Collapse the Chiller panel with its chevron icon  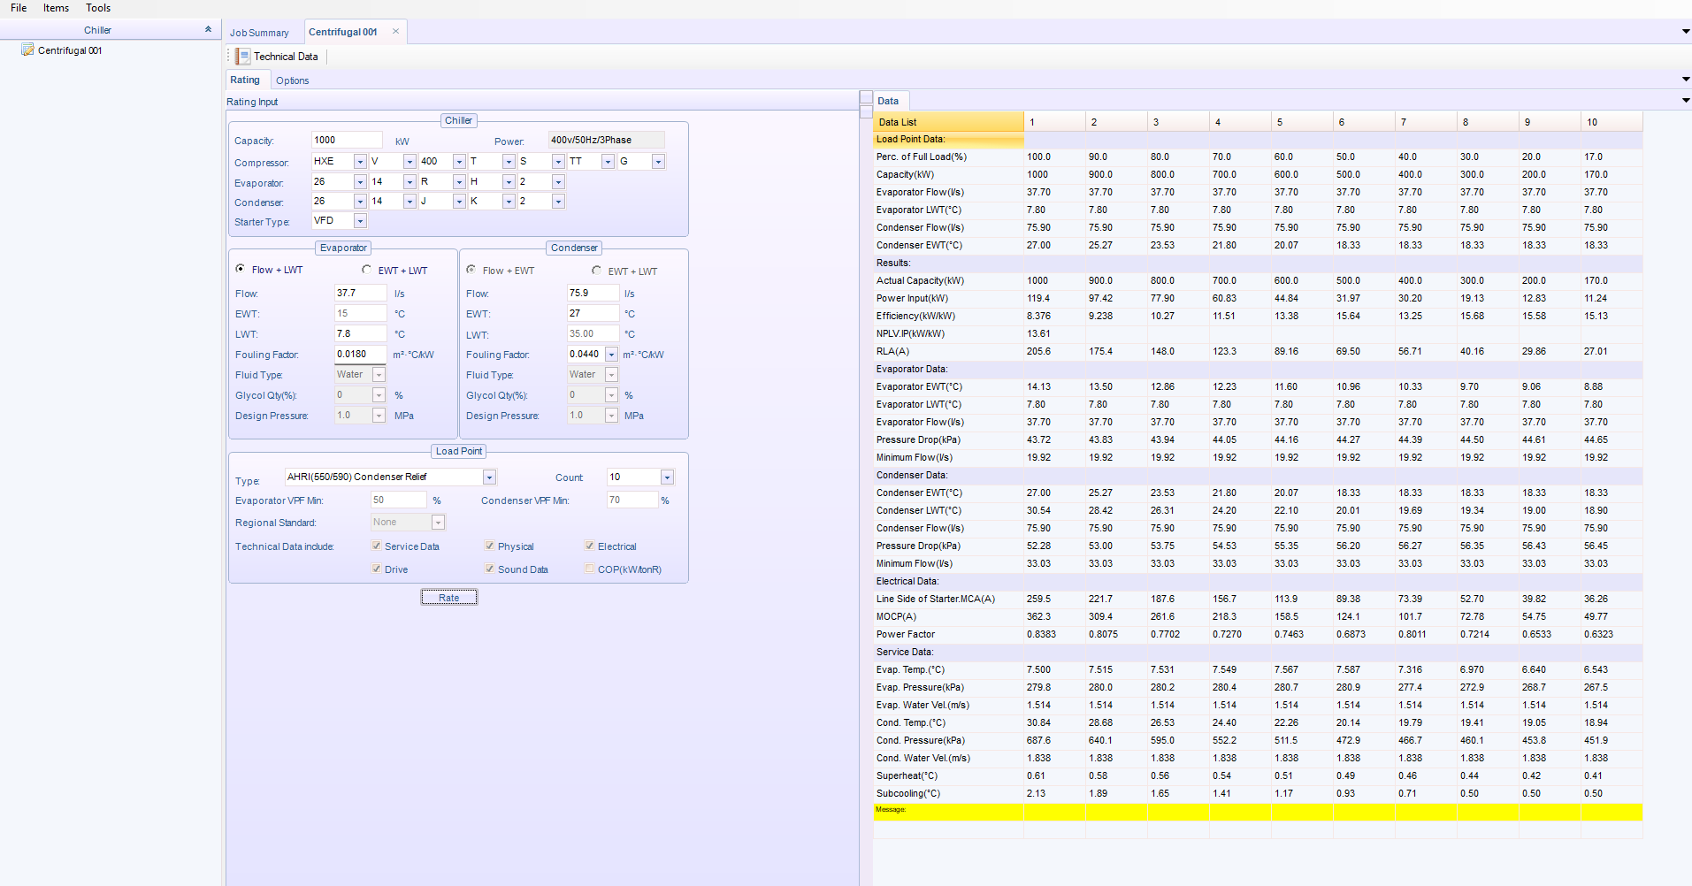click(x=208, y=29)
